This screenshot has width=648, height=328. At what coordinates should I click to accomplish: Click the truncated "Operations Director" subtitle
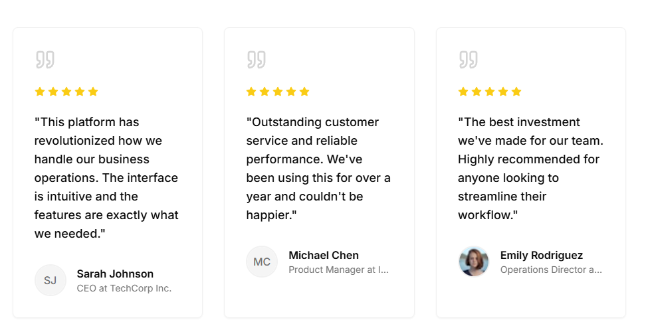(551, 270)
